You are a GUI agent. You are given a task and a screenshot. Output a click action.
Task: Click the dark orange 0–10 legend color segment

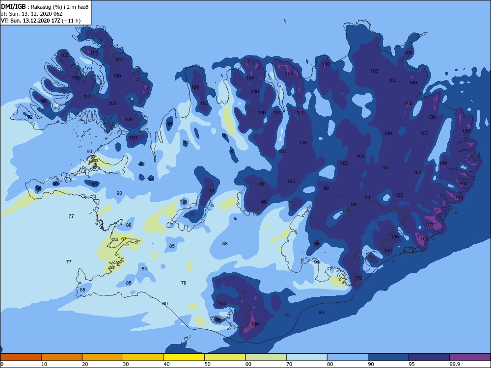point(21,357)
